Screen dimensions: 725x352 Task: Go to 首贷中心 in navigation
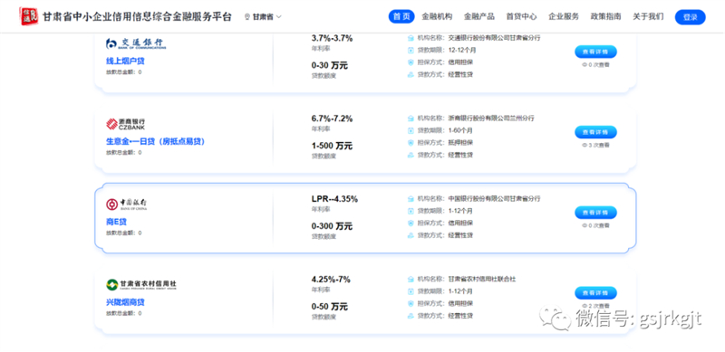(x=521, y=16)
